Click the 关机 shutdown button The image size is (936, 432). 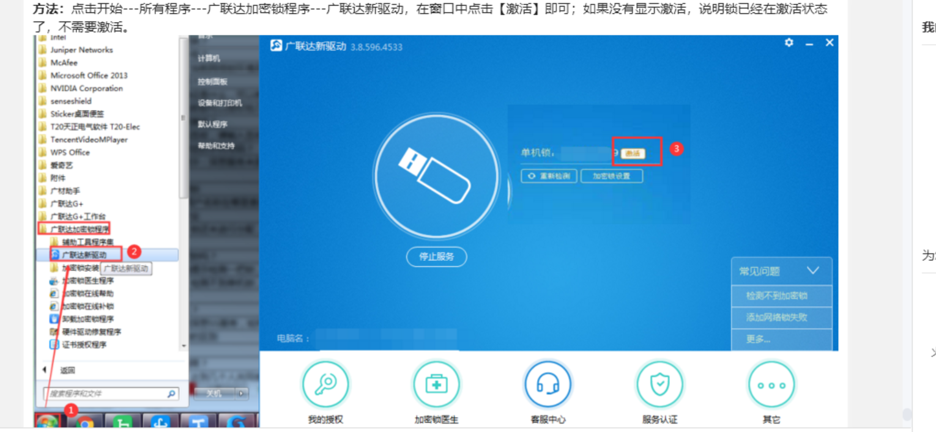pyautogui.click(x=214, y=394)
